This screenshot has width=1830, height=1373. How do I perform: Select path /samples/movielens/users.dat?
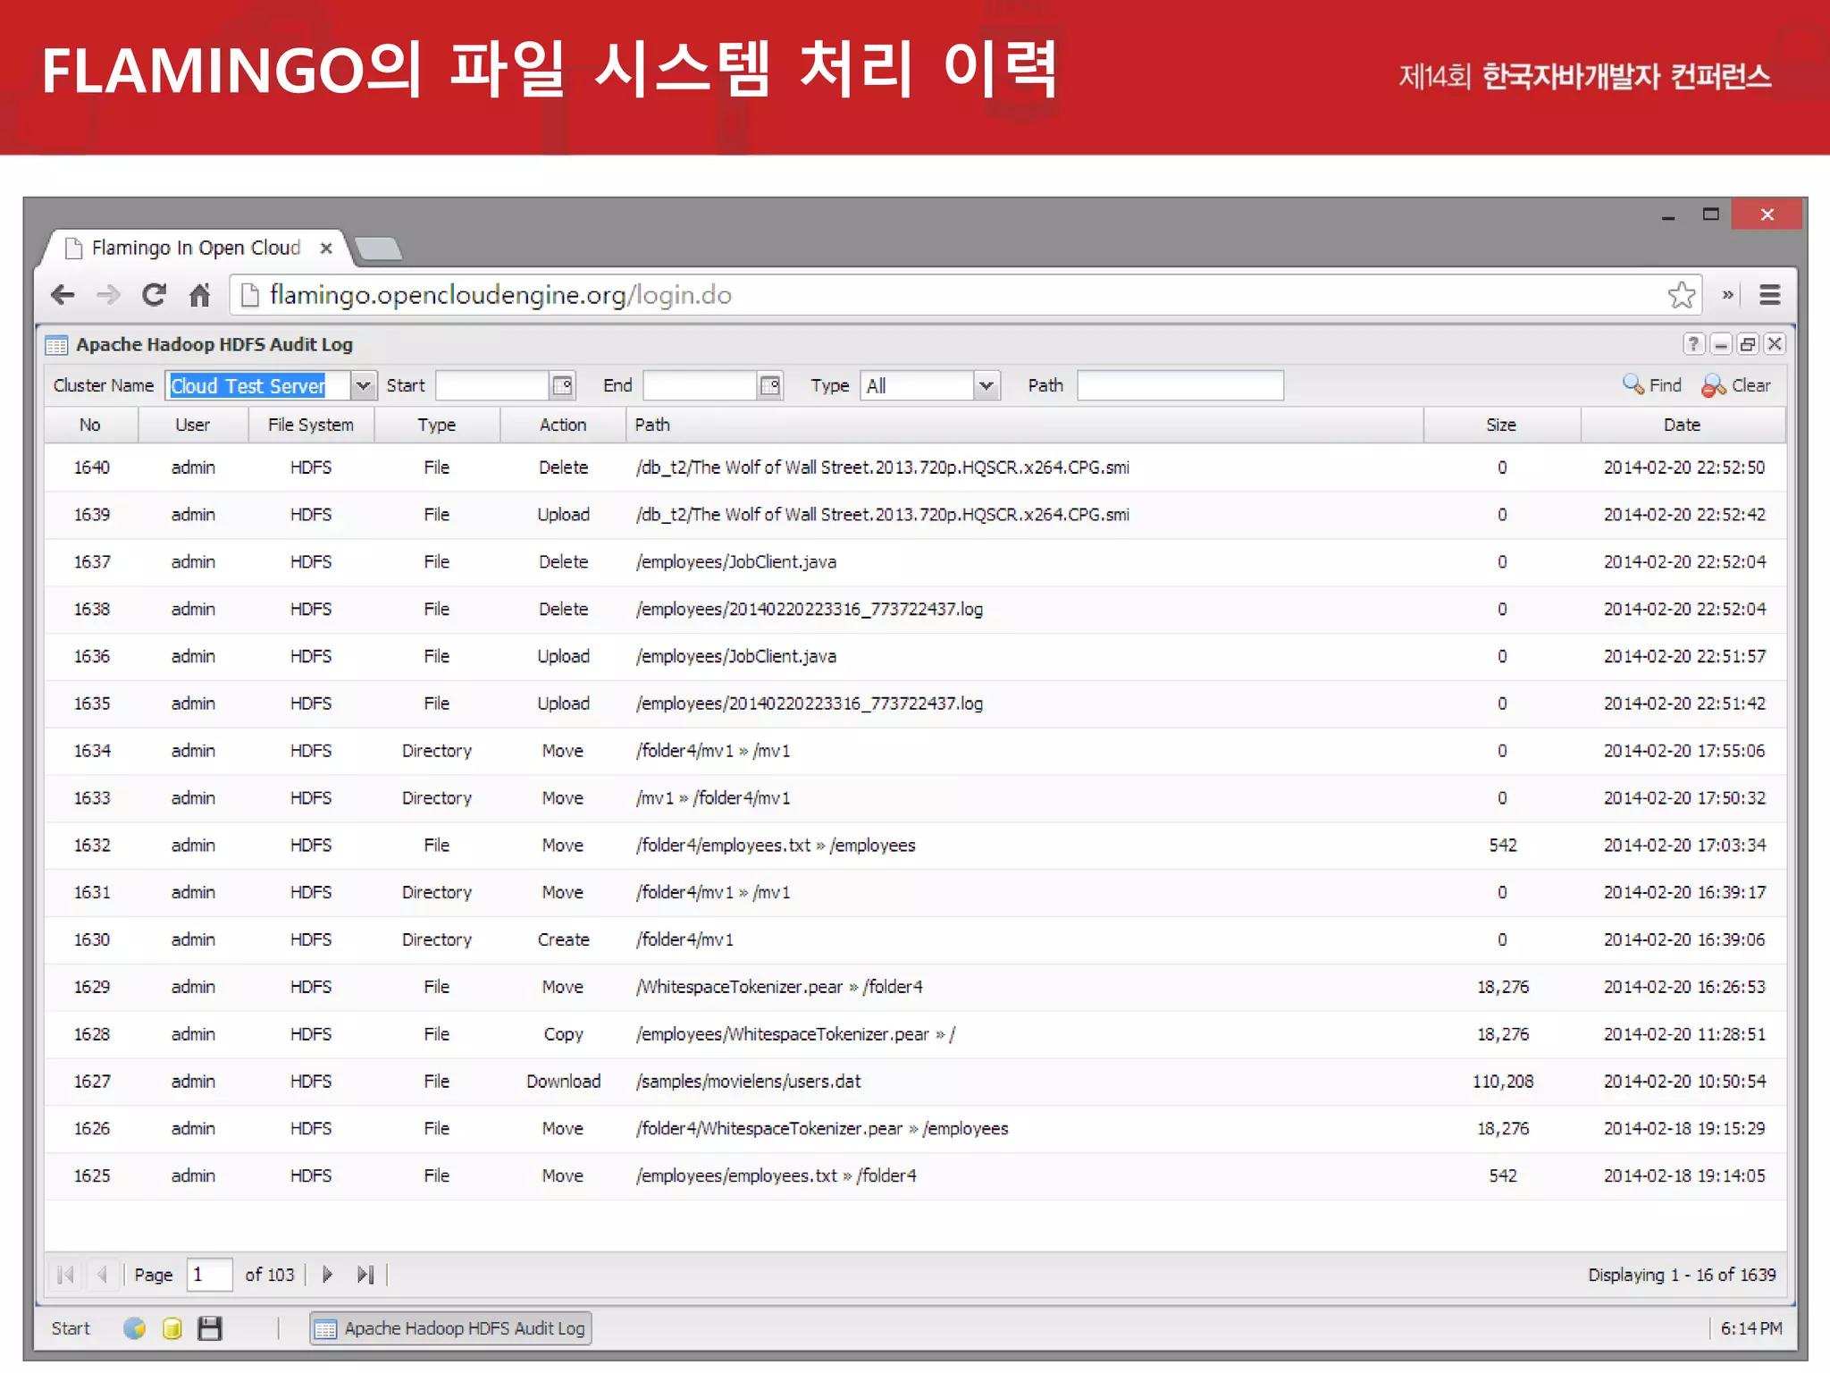749,1082
